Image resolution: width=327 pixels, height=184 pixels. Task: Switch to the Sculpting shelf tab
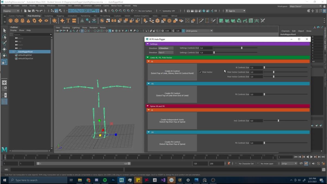(49, 16)
